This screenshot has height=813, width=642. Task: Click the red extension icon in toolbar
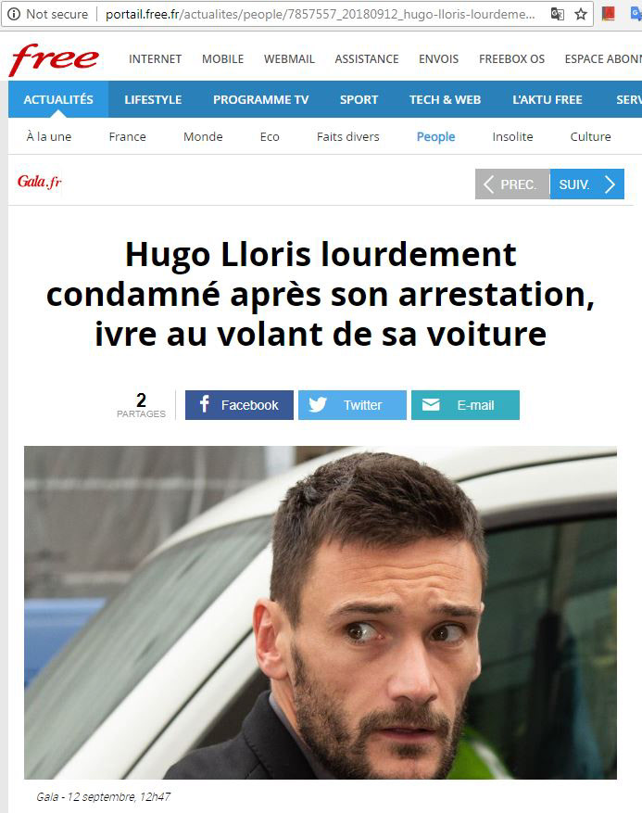(609, 14)
